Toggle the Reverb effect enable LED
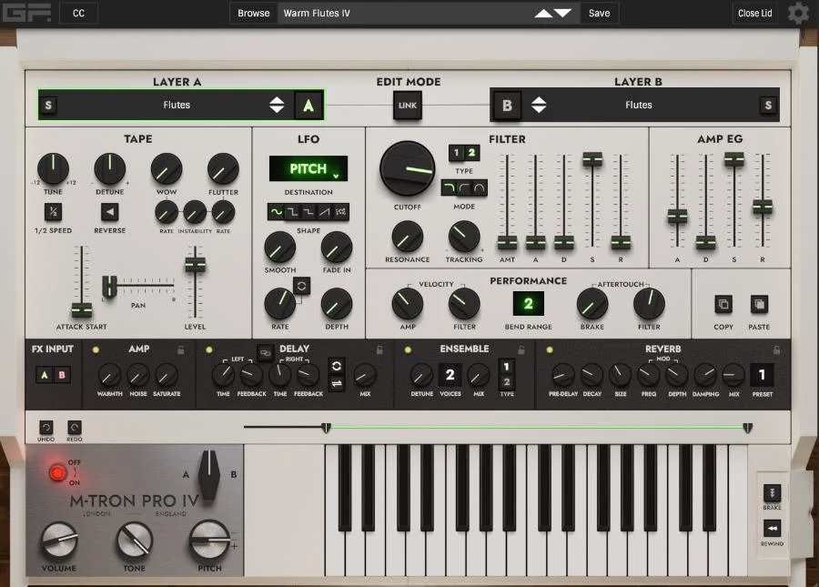Viewport: 819px width, 587px height. click(x=550, y=349)
